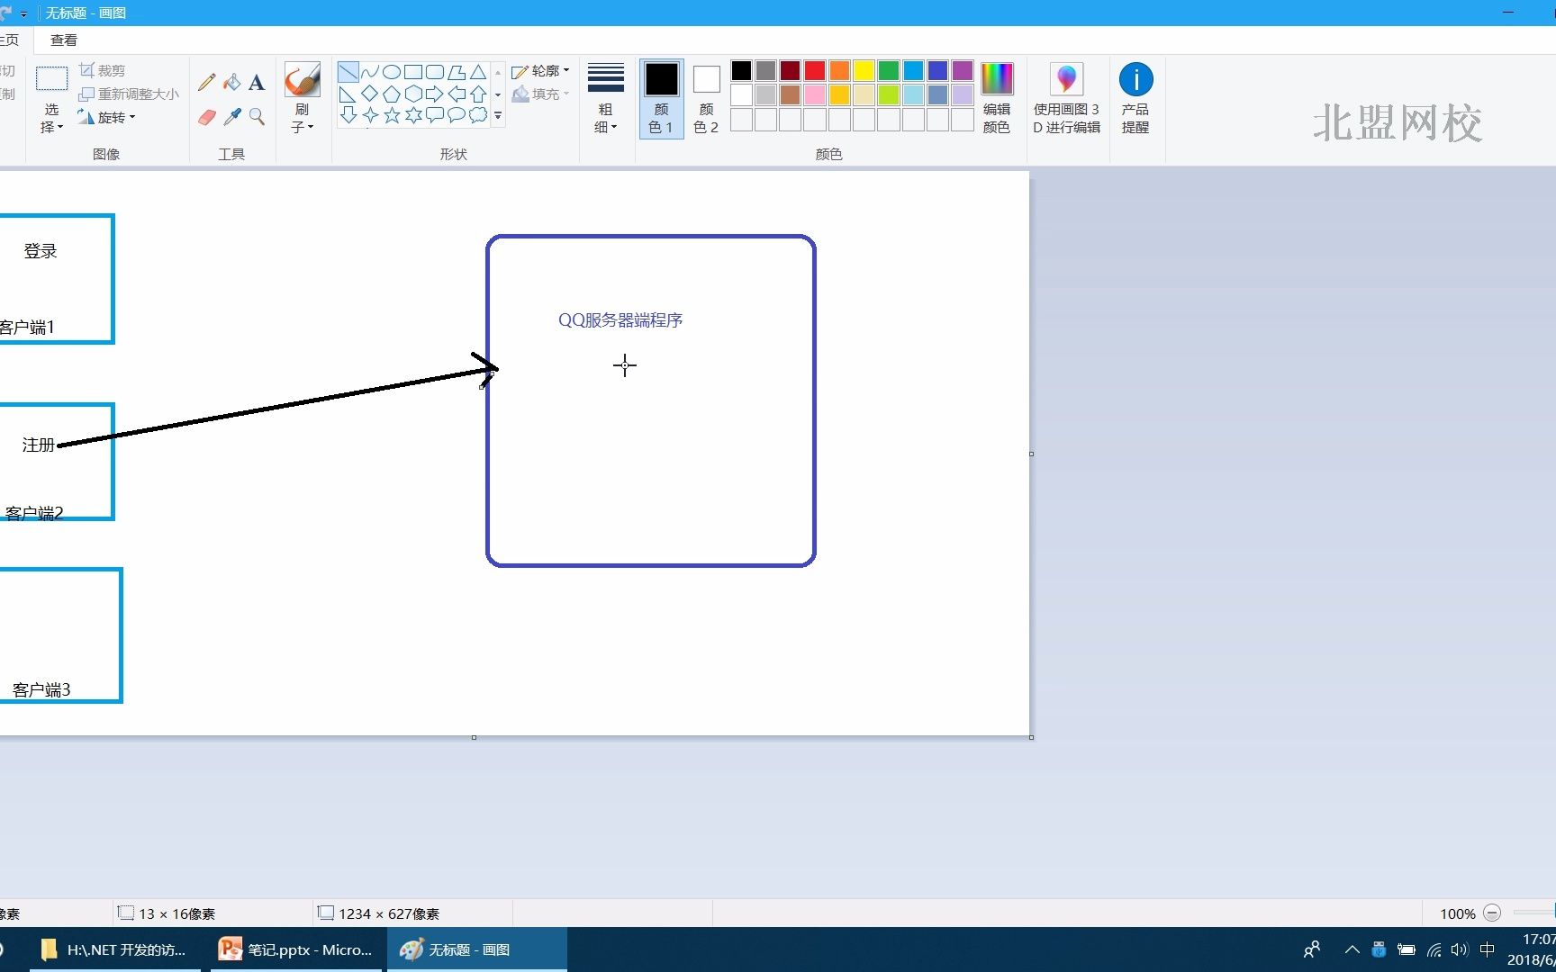Image resolution: width=1556 pixels, height=972 pixels.
Task: Choose the Right triangle shape
Action: click(348, 94)
